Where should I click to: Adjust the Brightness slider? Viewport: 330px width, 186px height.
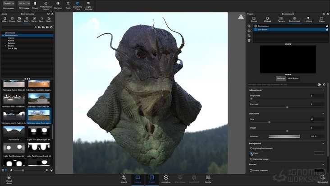287,98
